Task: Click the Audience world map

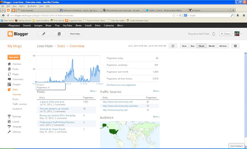Action: (x=130, y=134)
